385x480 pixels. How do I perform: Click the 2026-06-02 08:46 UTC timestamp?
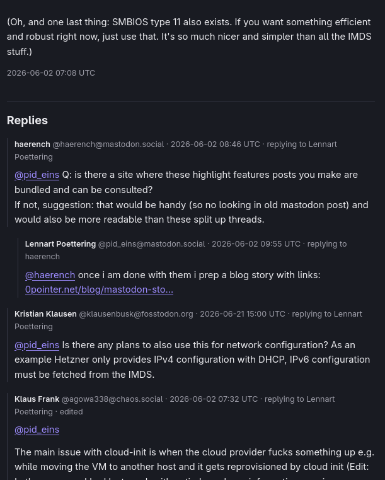215,144
